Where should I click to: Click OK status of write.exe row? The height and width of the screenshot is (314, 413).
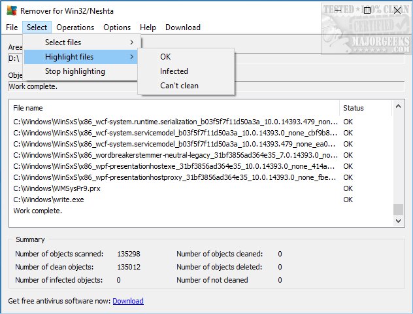coord(348,200)
